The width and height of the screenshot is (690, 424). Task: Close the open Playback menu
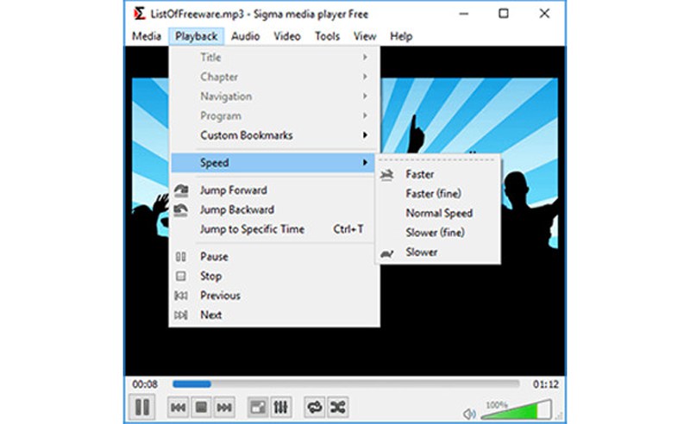[197, 36]
